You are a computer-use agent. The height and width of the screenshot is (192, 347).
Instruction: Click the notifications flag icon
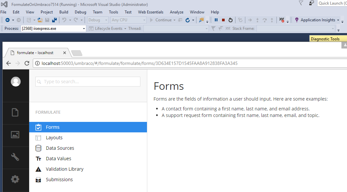[x=301, y=3]
